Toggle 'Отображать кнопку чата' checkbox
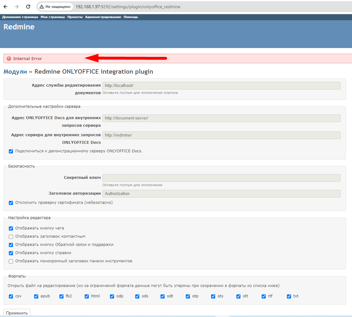The width and height of the screenshot is (352, 317). [x=11, y=228]
